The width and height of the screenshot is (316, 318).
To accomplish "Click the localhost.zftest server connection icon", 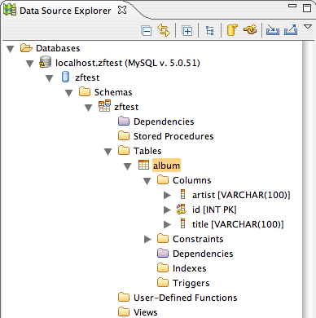I will (x=45, y=62).
